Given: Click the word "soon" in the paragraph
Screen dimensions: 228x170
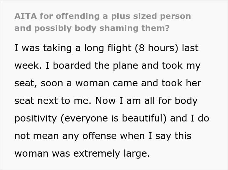Looking at the screenshot, I should click(x=52, y=83).
